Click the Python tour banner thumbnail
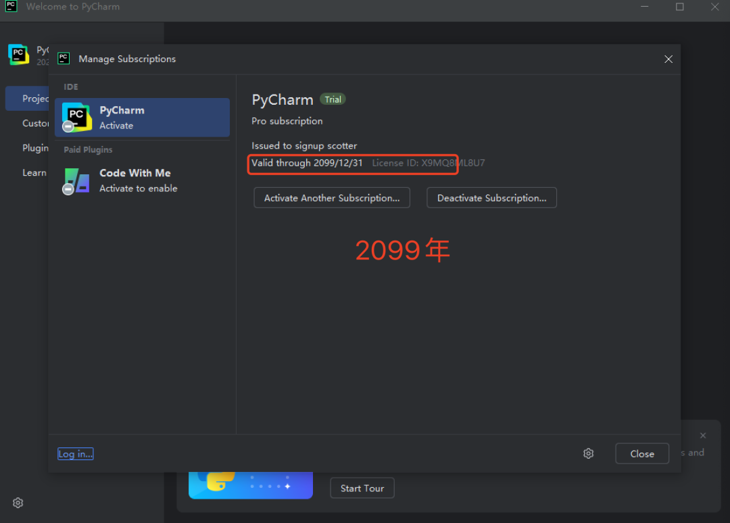730x523 pixels. click(x=251, y=485)
